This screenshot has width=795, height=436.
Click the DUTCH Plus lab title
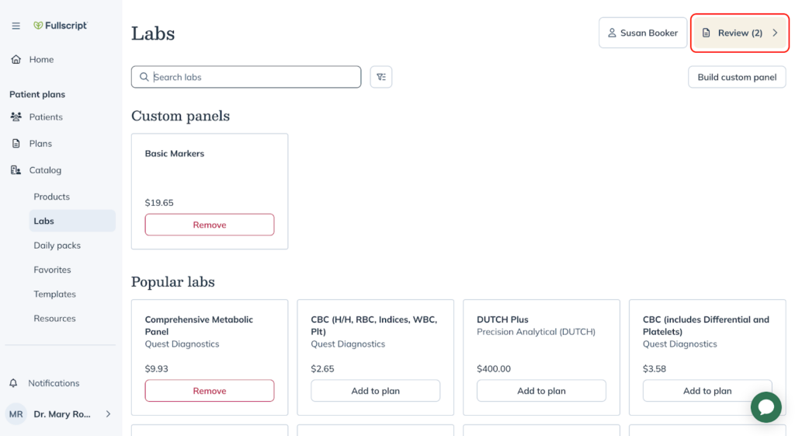(x=502, y=319)
